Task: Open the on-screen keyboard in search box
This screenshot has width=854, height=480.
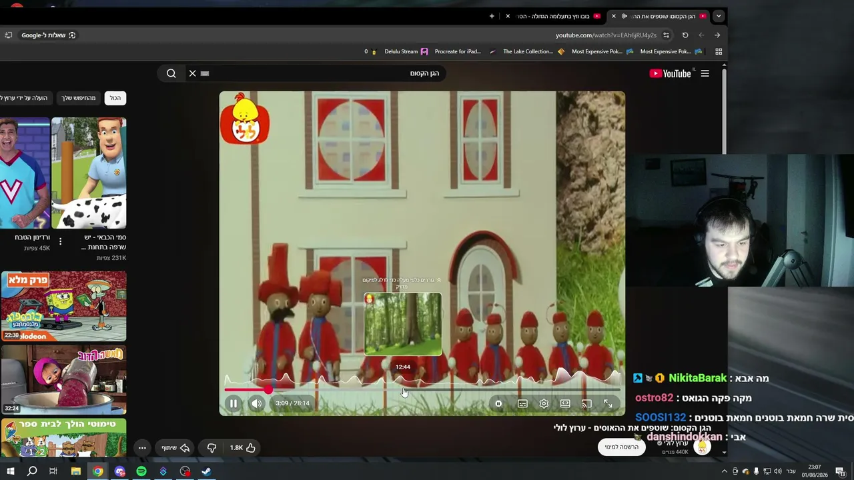Action: tap(205, 73)
